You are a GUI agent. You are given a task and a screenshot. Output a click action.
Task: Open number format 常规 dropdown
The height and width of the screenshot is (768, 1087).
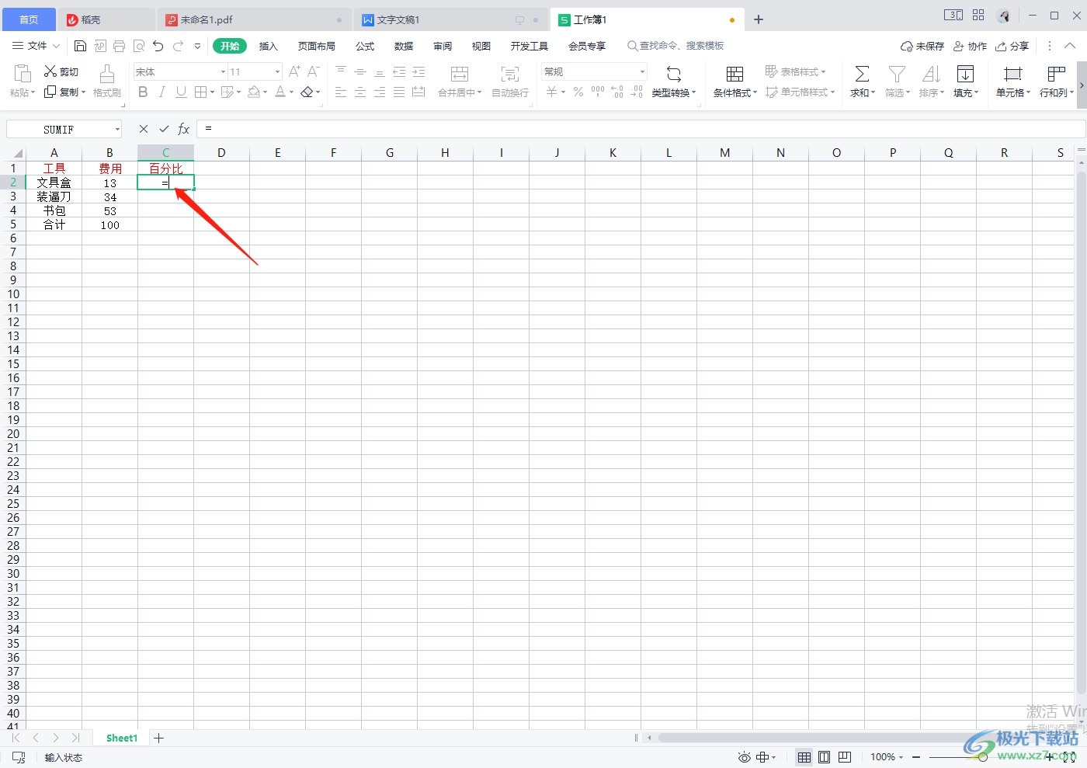pos(642,71)
